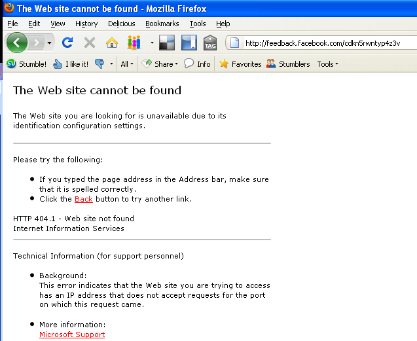Screen dimensions: 417x341
Task: Open the Bookmarks menu
Action: tap(162, 24)
